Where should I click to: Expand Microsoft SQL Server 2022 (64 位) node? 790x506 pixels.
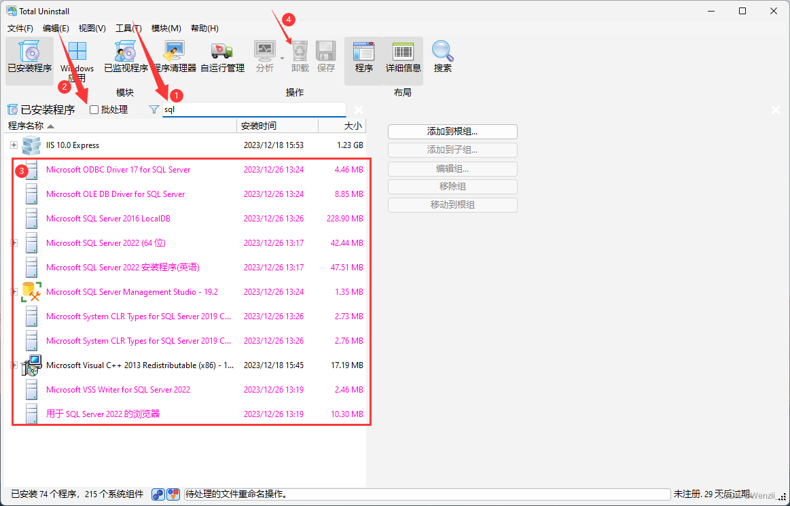pos(14,243)
